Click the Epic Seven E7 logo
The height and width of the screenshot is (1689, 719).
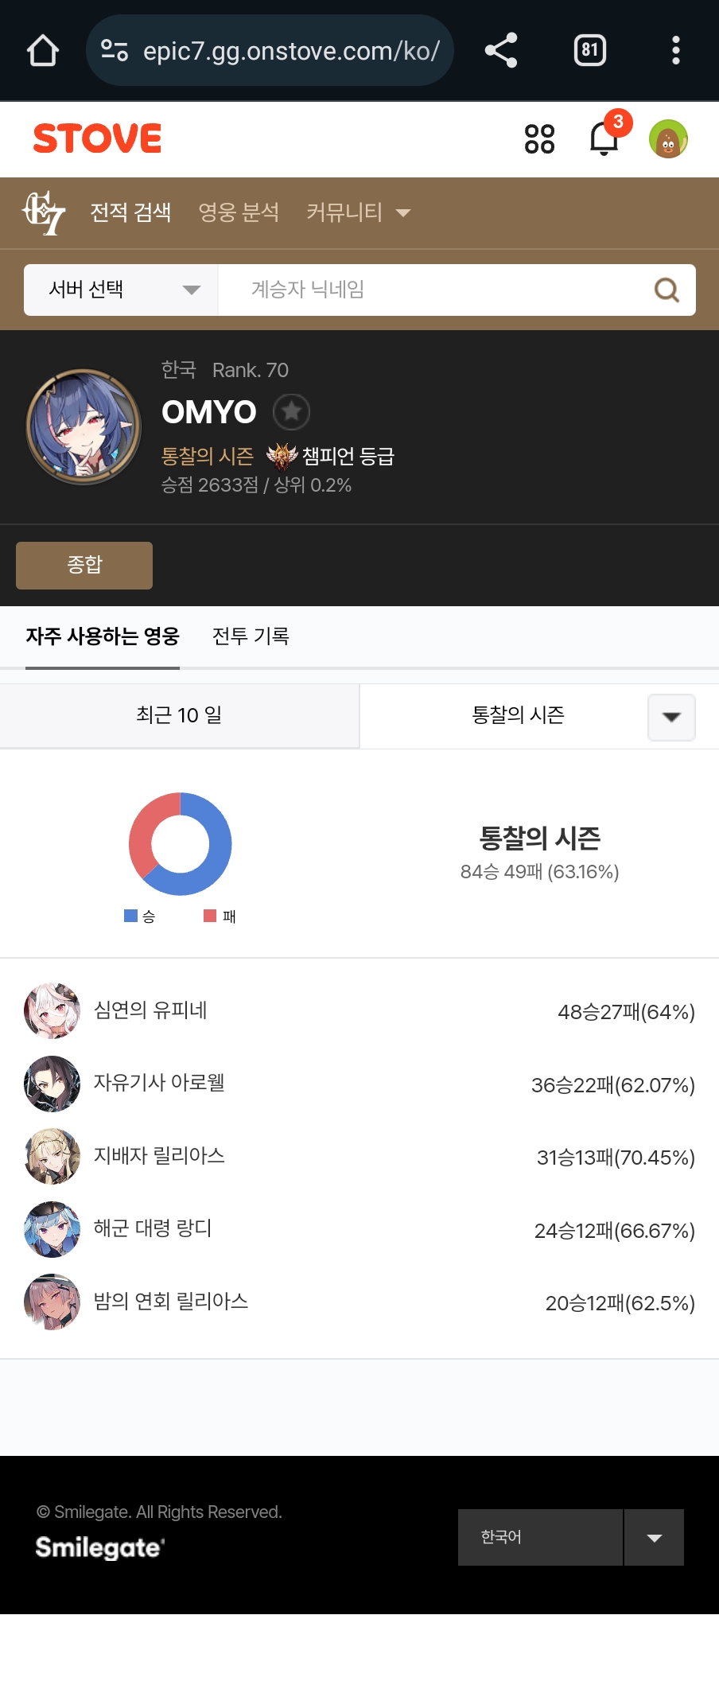click(43, 212)
